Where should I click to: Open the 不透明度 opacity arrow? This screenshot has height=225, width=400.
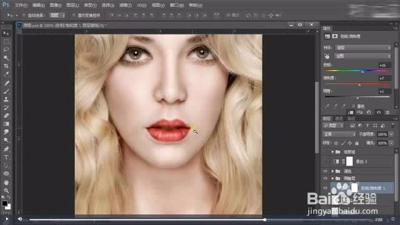tap(391, 134)
